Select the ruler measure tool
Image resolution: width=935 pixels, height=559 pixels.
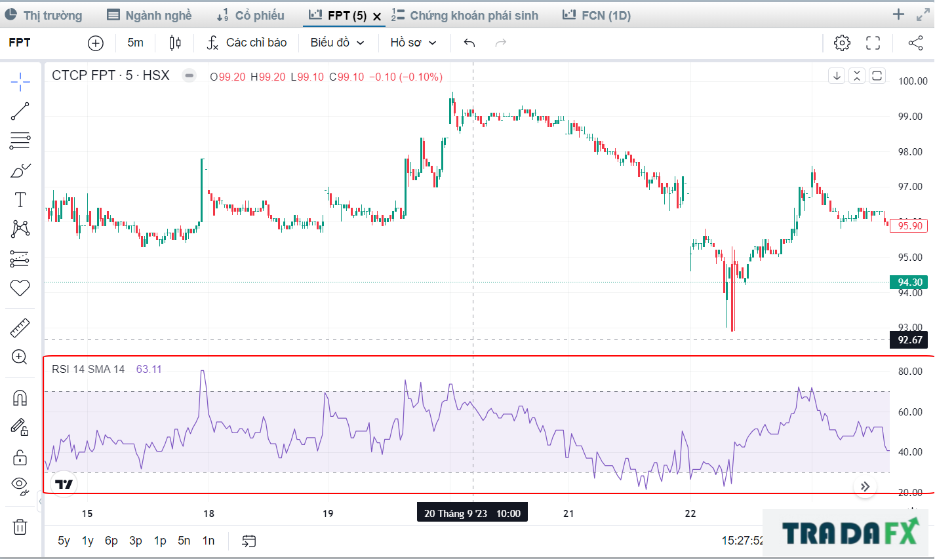pyautogui.click(x=20, y=328)
